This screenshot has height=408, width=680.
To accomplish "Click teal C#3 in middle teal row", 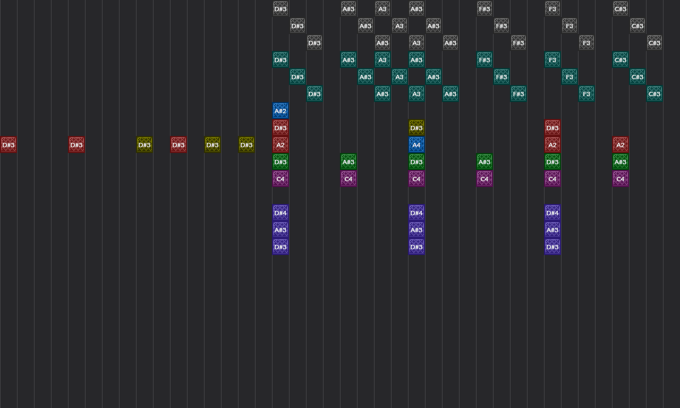I will tap(637, 76).
